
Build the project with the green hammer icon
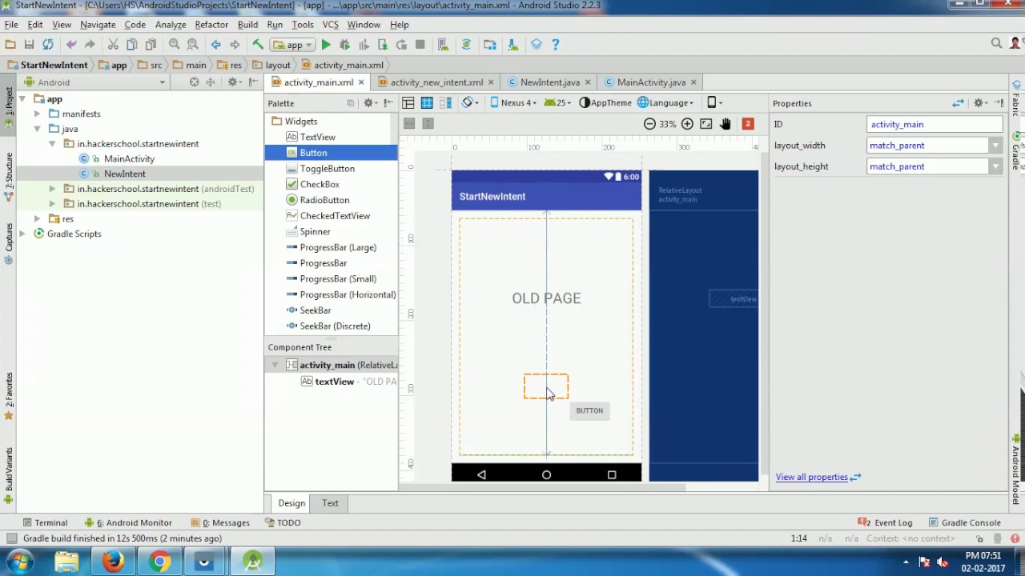click(258, 45)
